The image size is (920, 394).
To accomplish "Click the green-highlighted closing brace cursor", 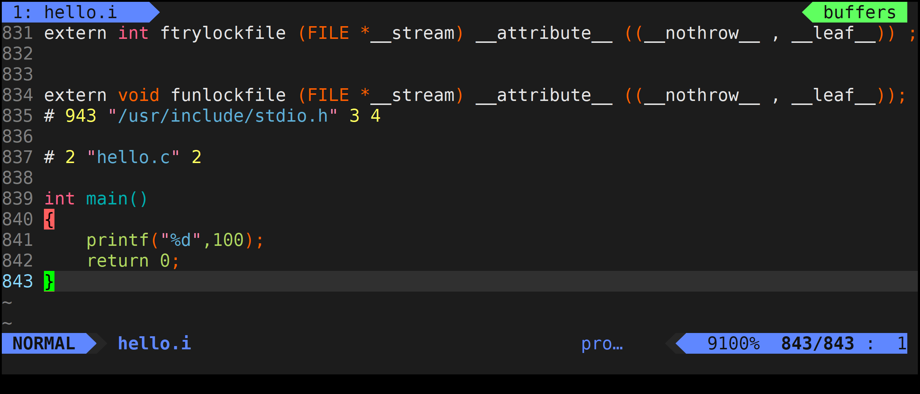I will click(49, 281).
